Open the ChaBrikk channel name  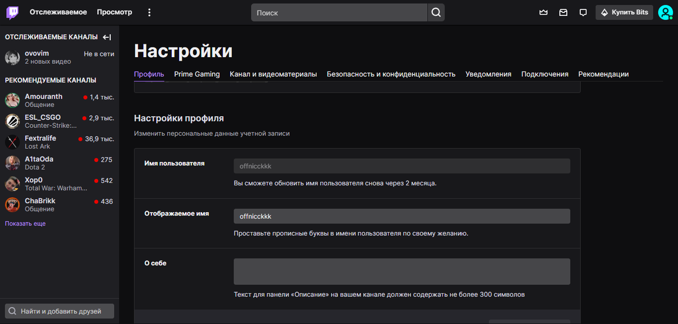point(40,201)
